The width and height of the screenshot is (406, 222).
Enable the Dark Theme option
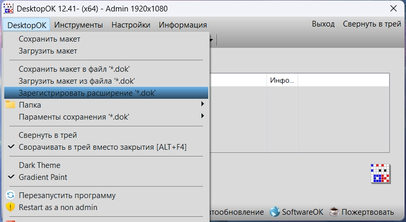[x=40, y=165]
